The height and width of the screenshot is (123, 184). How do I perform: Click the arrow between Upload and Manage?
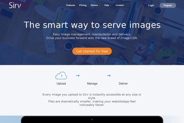pyautogui.click(x=78, y=75)
